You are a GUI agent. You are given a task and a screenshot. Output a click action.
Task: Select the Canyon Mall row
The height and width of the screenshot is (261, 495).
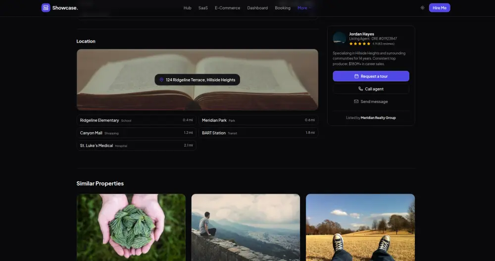click(137, 133)
